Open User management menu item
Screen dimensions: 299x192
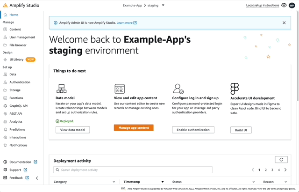[x=22, y=37]
